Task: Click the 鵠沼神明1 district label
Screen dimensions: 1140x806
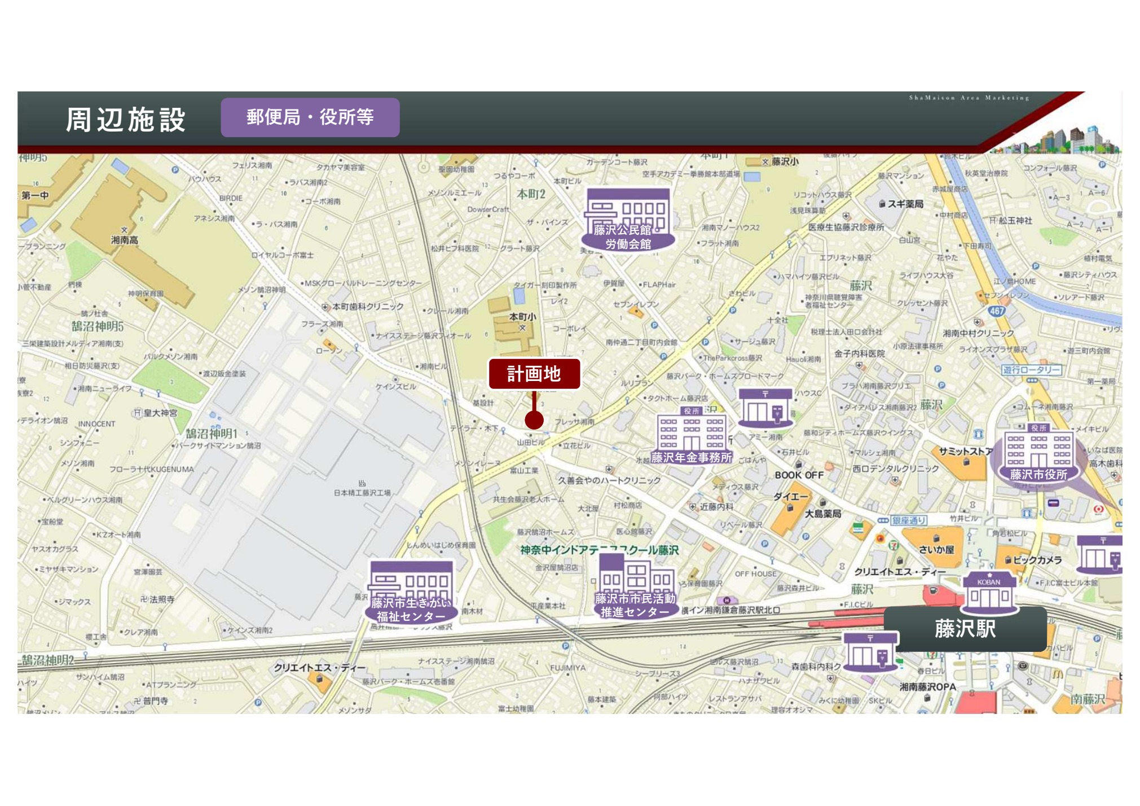Action: [212, 433]
